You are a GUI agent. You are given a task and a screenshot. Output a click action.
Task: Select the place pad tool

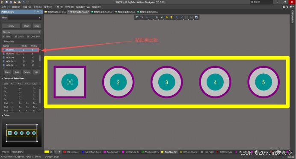point(167,18)
